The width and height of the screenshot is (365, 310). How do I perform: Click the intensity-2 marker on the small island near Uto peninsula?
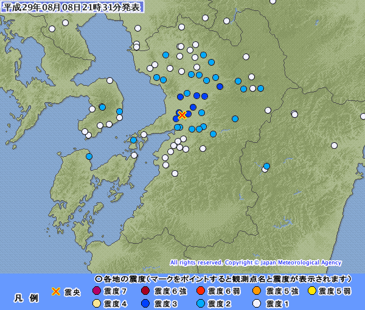click(x=133, y=140)
